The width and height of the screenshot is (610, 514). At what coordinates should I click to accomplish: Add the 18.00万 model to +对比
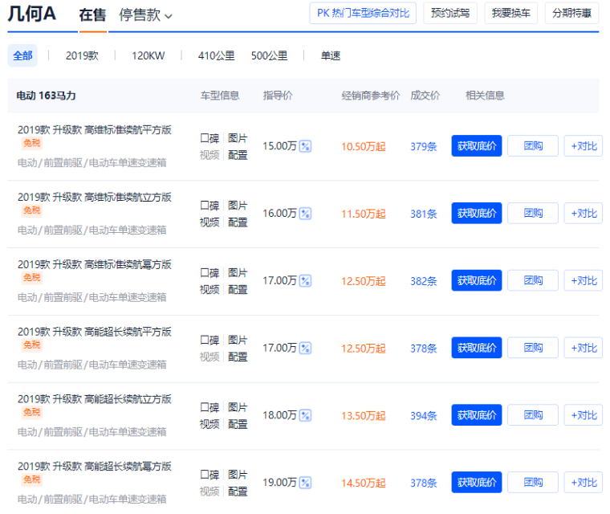pos(584,415)
